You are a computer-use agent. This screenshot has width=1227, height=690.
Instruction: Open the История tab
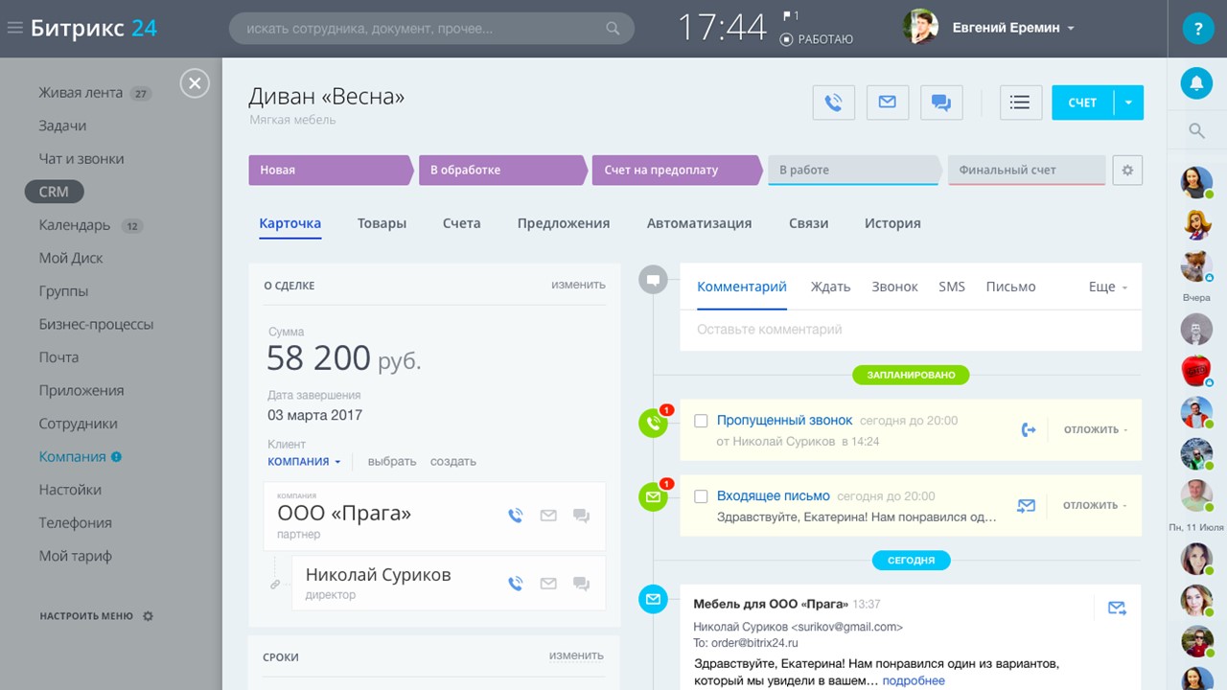pyautogui.click(x=892, y=223)
